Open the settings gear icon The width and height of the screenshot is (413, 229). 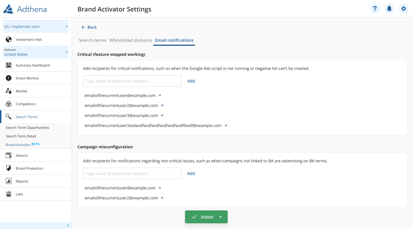(404, 9)
